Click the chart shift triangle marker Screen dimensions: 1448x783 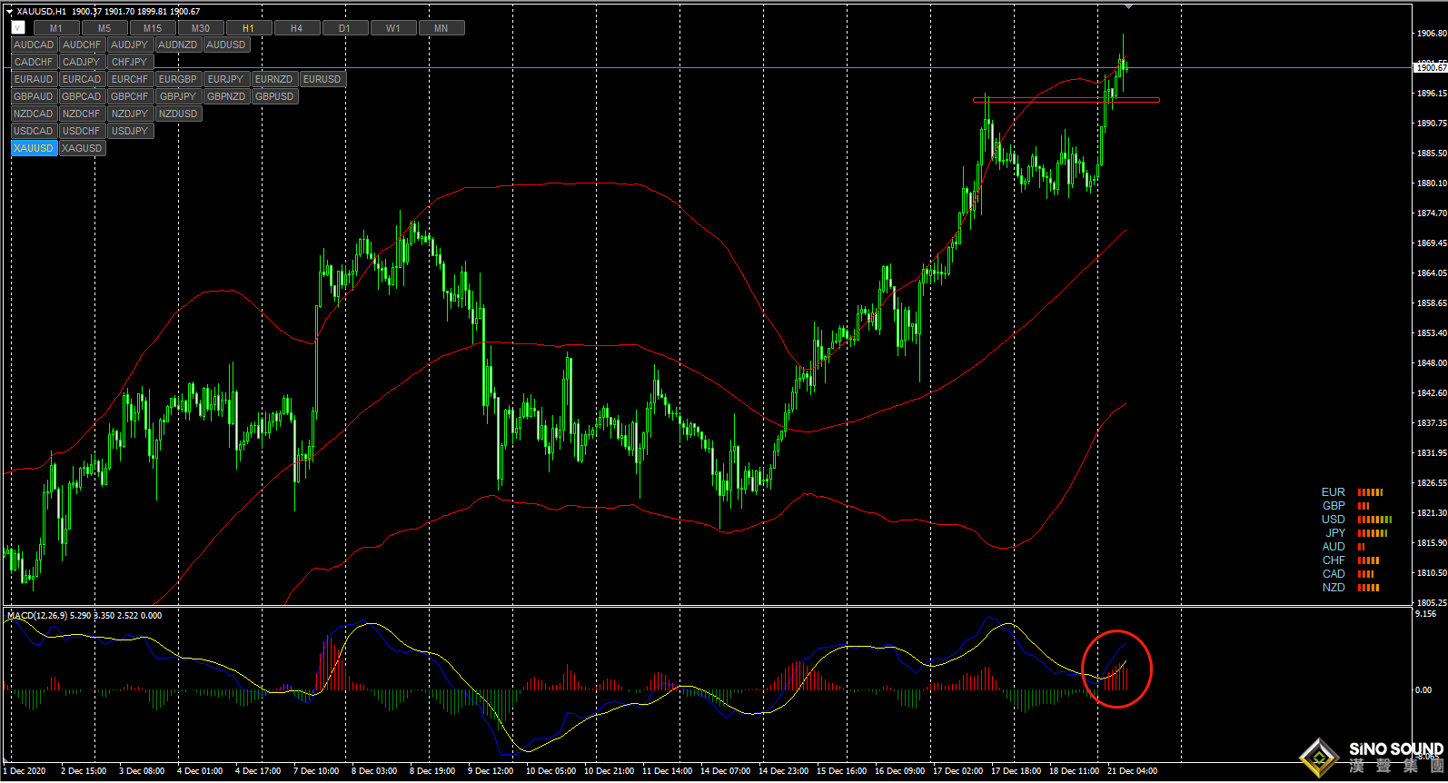click(x=1128, y=6)
